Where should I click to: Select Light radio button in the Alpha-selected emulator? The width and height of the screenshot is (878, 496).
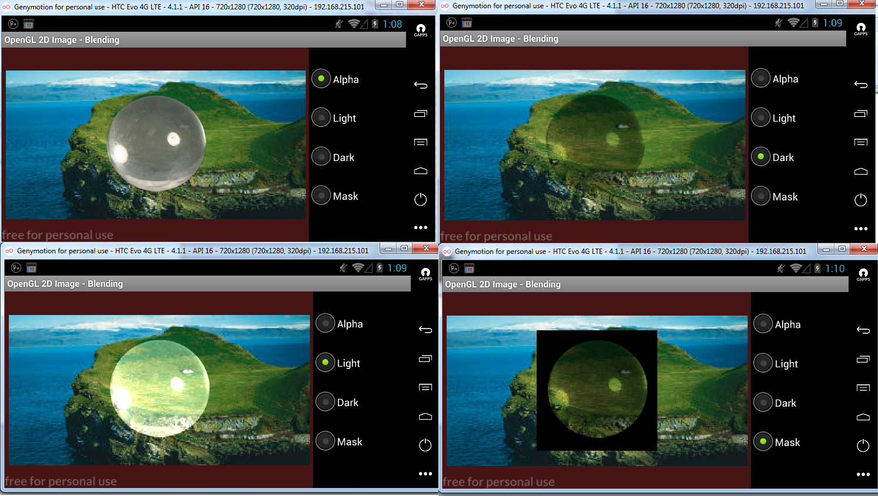(321, 118)
